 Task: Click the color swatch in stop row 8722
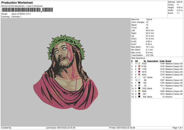pos(139,63)
